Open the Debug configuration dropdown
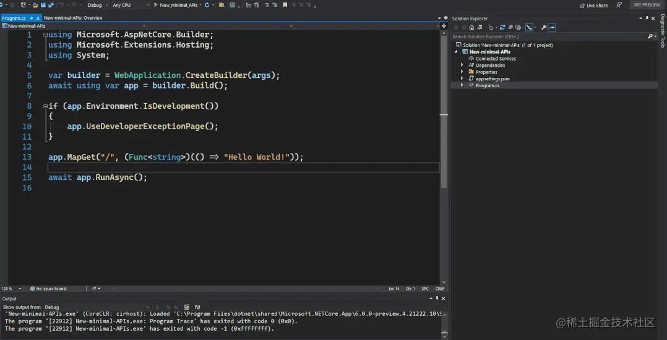Image resolution: width=667 pixels, height=340 pixels. tap(97, 5)
